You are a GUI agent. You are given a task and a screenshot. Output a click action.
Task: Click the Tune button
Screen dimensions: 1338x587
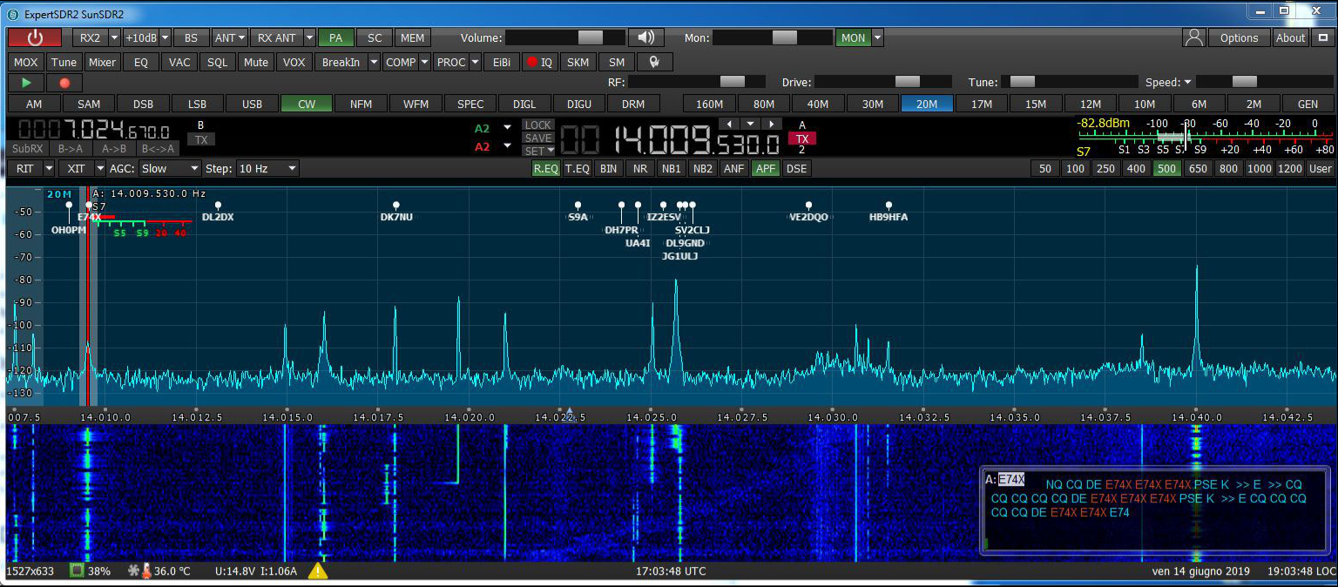64,62
